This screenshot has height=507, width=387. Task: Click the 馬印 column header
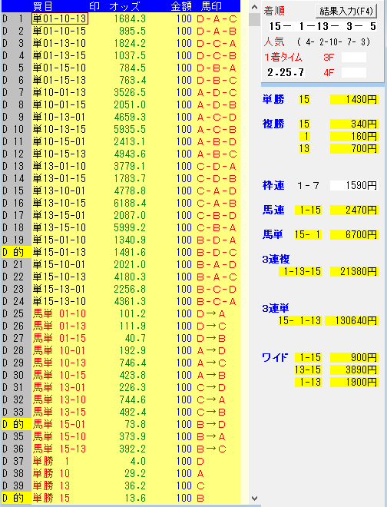(x=211, y=6)
